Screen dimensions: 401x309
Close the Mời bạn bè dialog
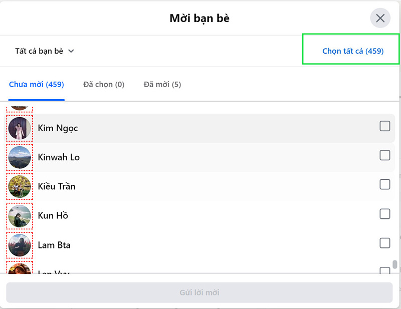[380, 19]
